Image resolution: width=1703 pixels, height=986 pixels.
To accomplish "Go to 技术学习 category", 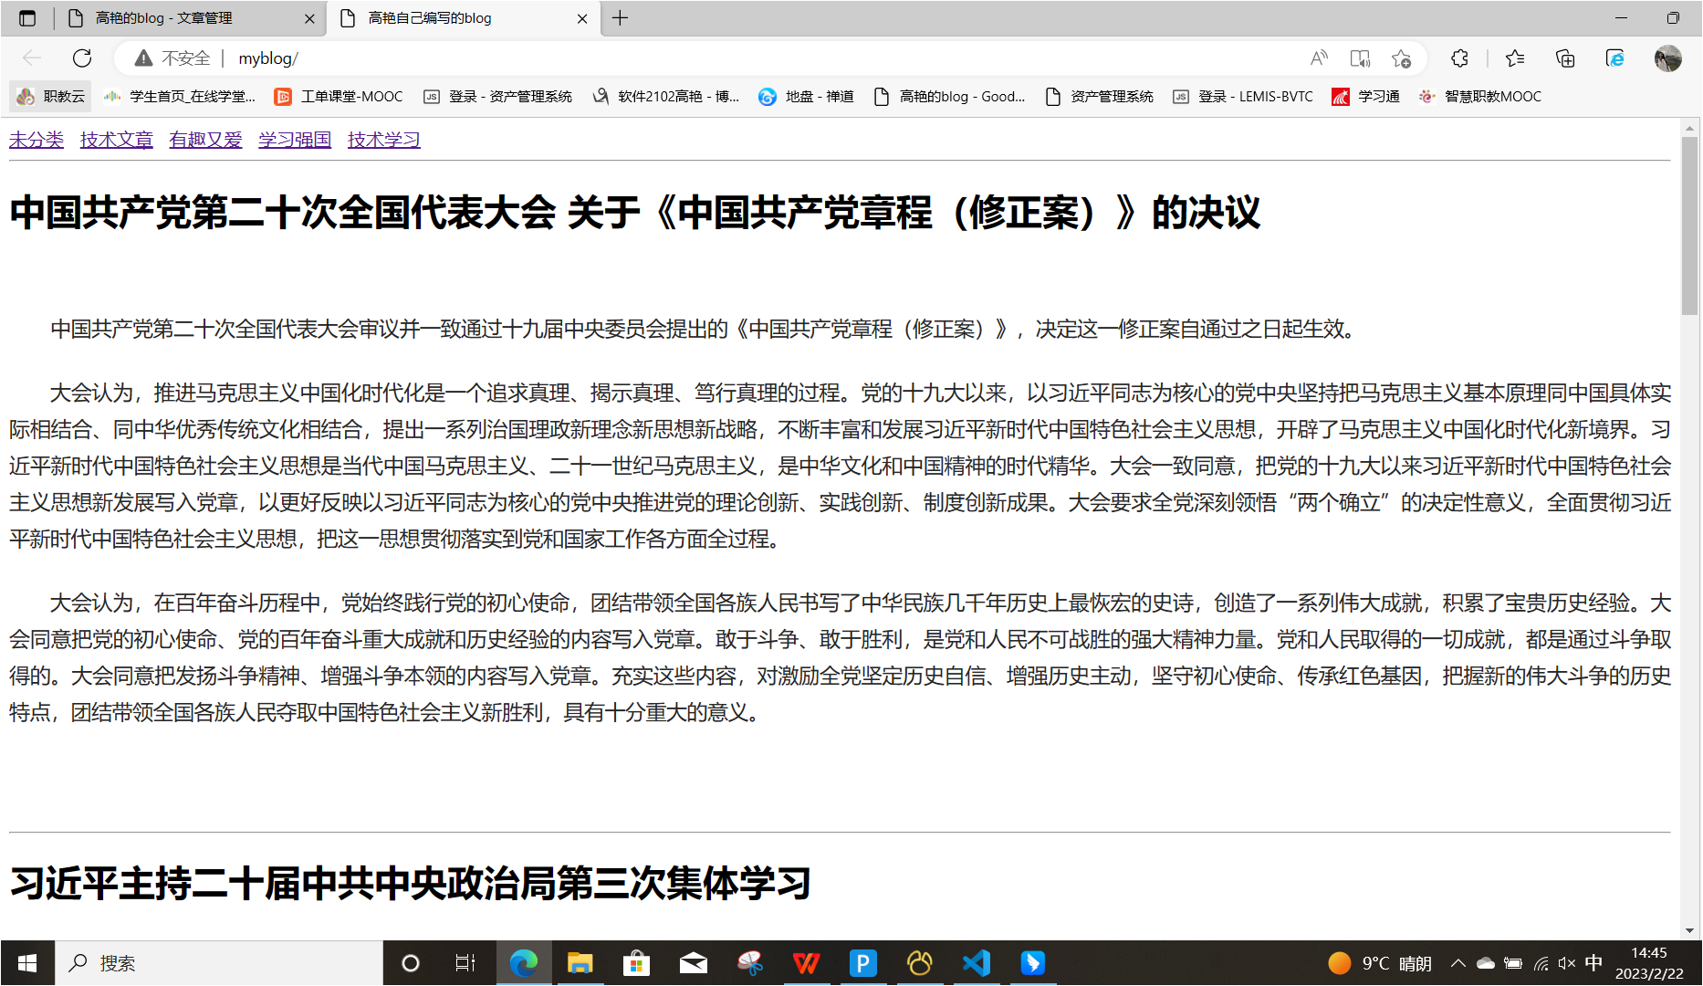I will tap(384, 140).
